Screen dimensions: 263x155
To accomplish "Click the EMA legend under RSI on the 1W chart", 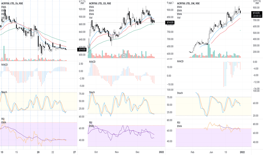I will (179, 126).
